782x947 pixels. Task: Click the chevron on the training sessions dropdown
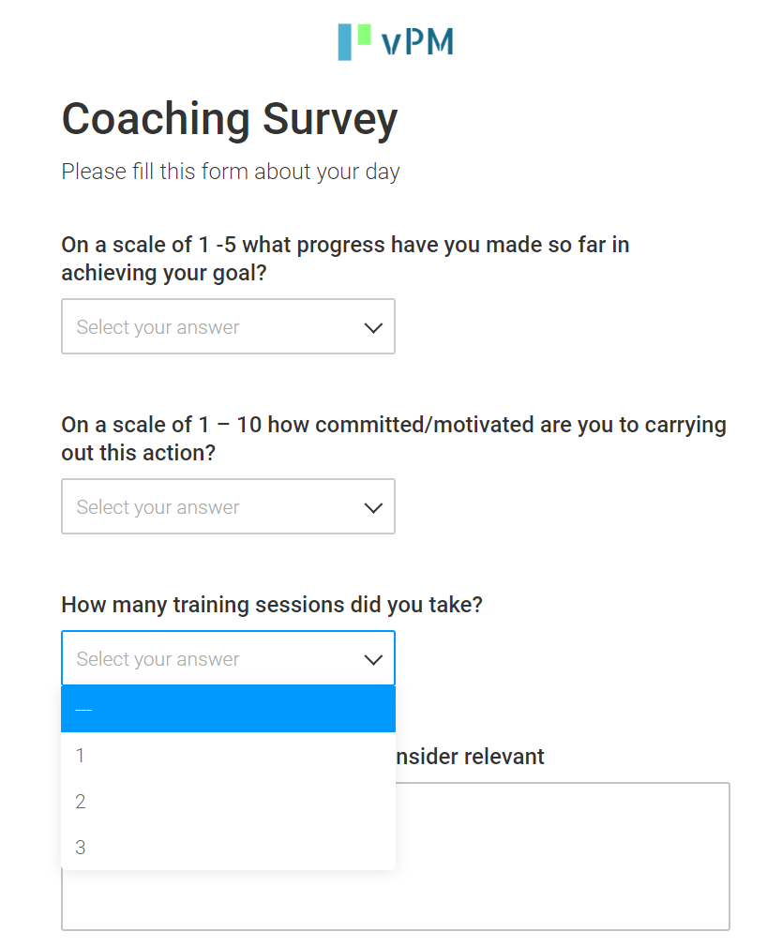[x=373, y=658]
